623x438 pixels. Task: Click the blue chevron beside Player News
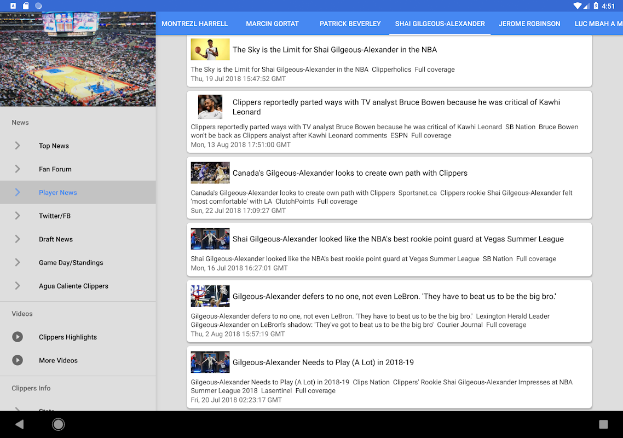(x=18, y=192)
